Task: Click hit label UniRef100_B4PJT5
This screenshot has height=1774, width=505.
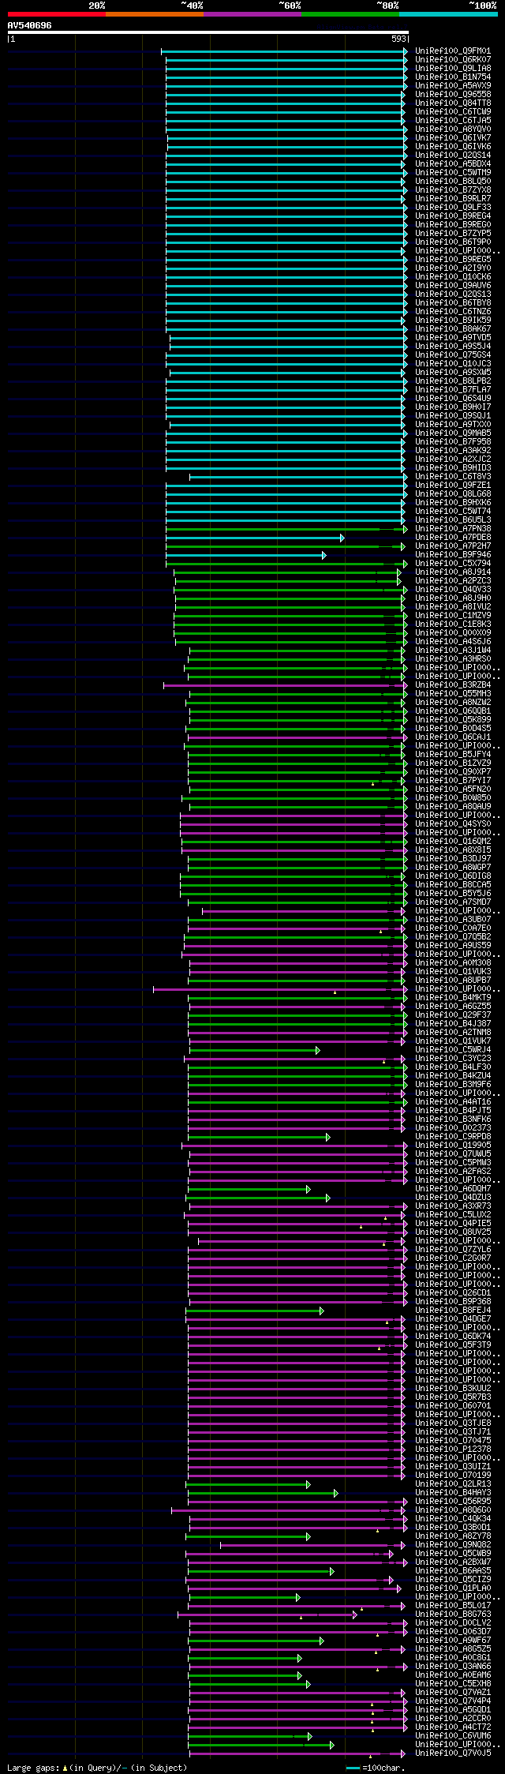Action: click(x=453, y=1111)
